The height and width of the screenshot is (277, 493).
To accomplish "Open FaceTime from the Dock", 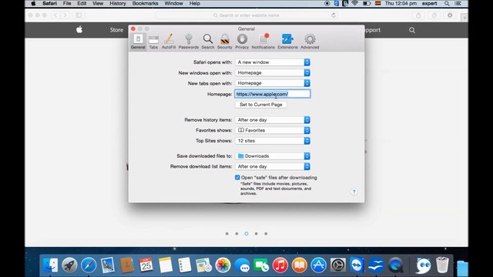I will pos(261,265).
